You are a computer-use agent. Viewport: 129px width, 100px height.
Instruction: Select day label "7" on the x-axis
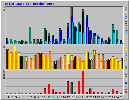31,97
